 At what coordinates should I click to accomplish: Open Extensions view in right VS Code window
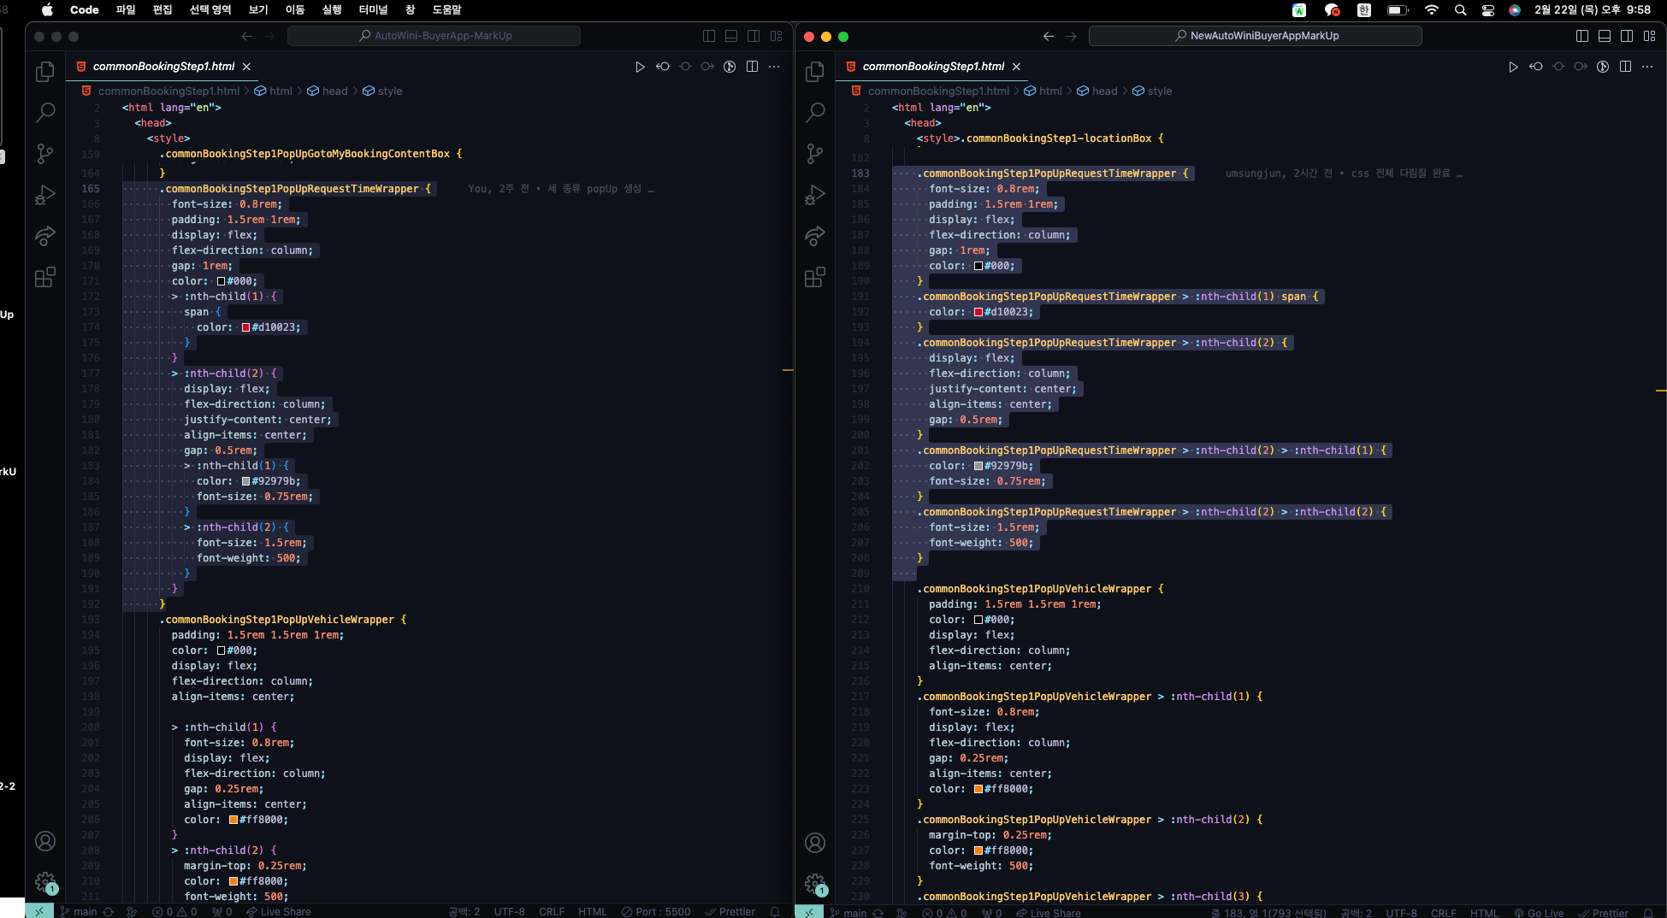click(x=815, y=277)
